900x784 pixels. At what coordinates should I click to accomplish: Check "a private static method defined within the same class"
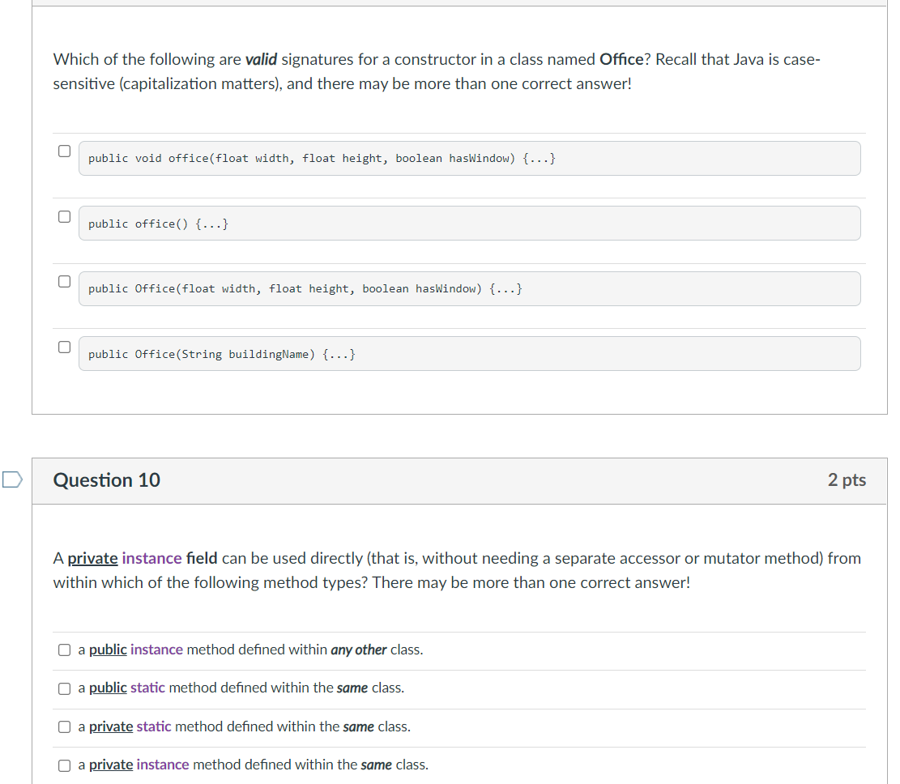click(64, 726)
